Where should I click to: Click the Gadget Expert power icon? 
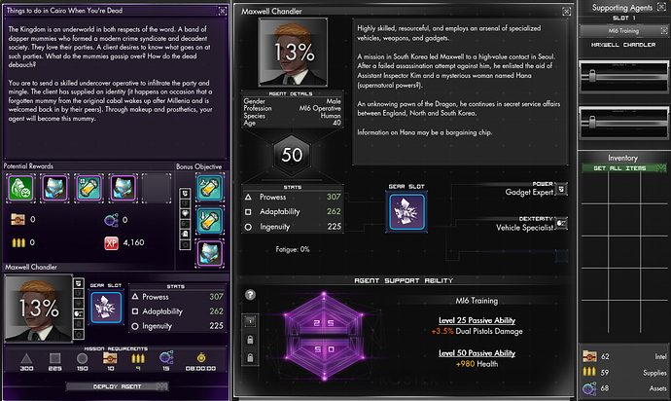point(561,189)
